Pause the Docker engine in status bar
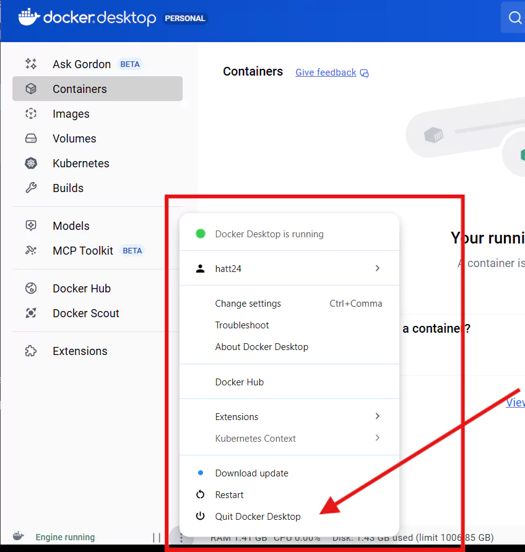The width and height of the screenshot is (525, 552). (157, 538)
